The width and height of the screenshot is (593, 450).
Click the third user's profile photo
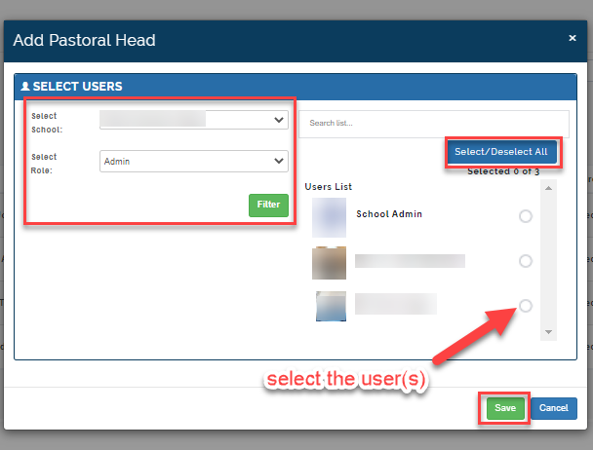click(x=331, y=306)
